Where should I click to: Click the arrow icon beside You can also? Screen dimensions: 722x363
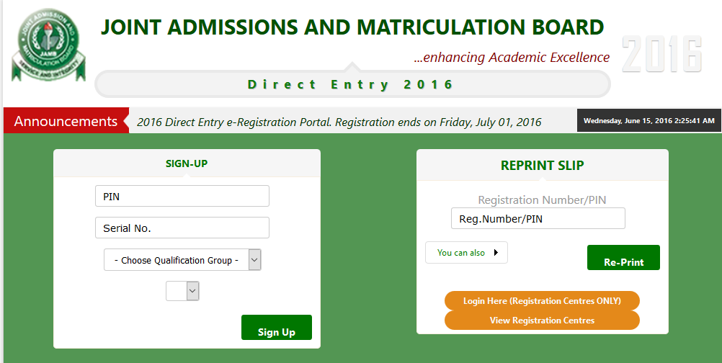click(496, 253)
